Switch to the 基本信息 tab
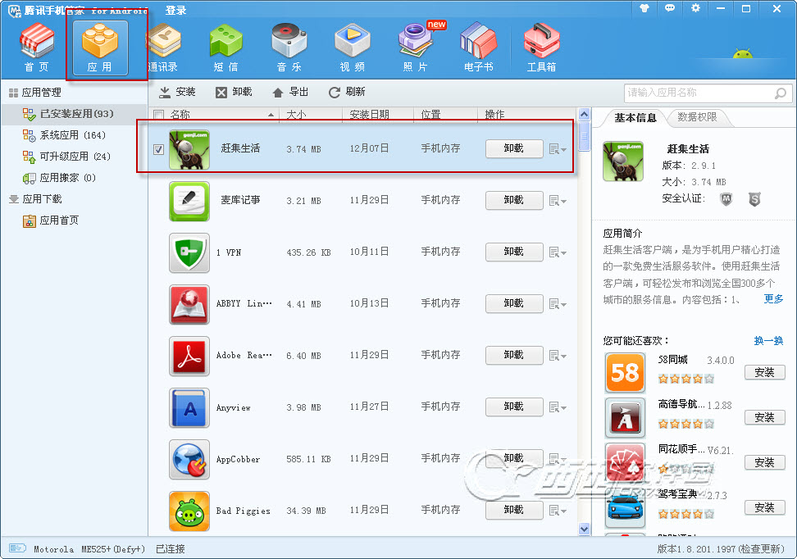Image resolution: width=797 pixels, height=559 pixels. 635,118
